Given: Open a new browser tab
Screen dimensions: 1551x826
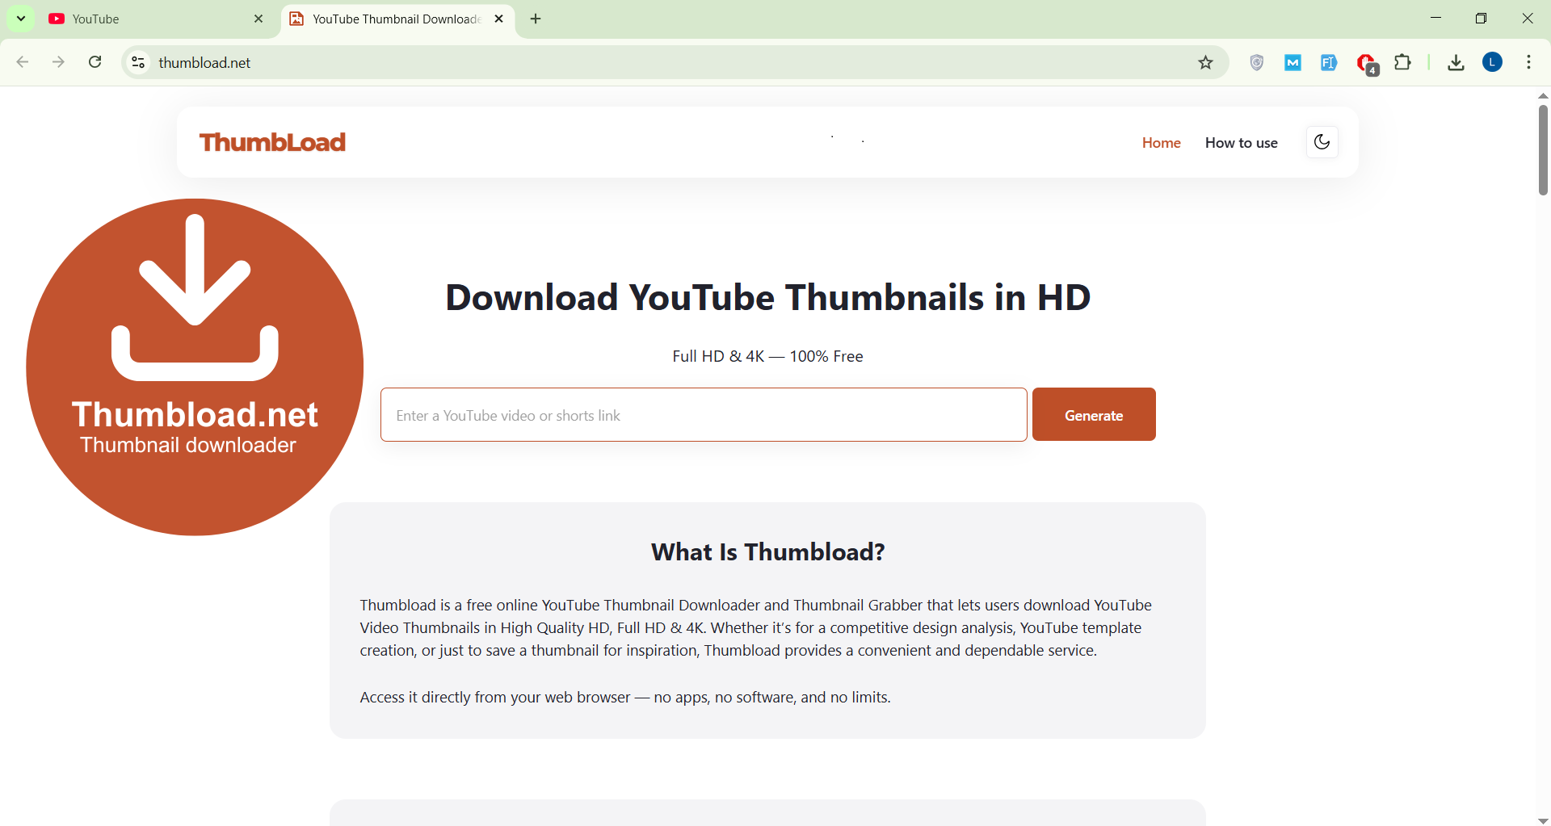Looking at the screenshot, I should [x=536, y=19].
